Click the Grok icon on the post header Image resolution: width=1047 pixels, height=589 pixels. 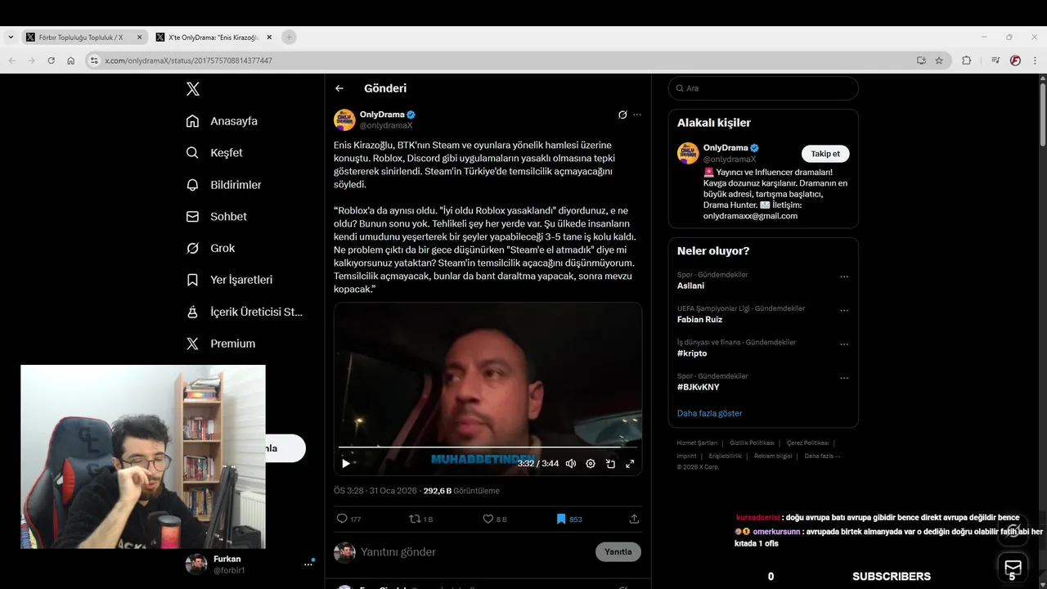point(622,115)
